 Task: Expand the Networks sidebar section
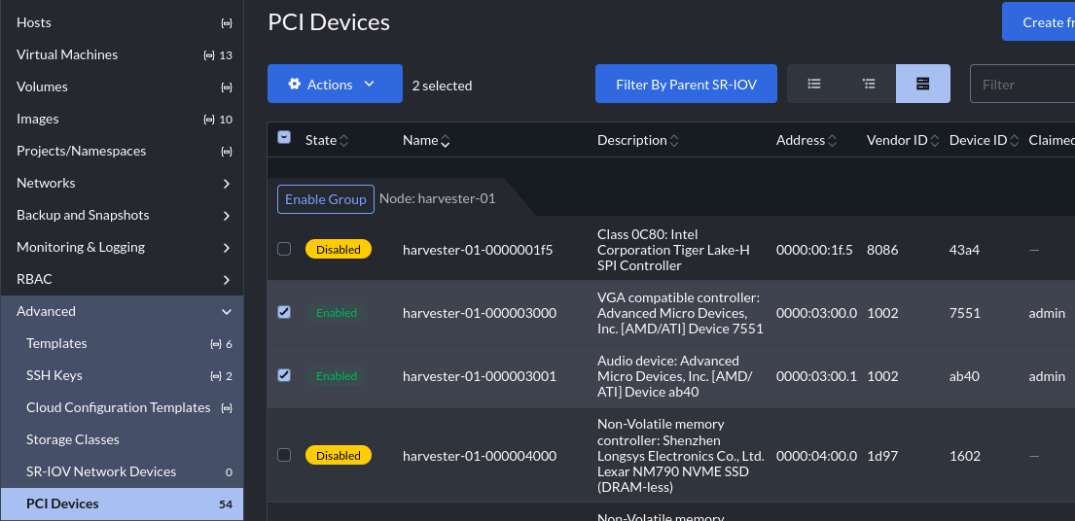pyautogui.click(x=226, y=184)
